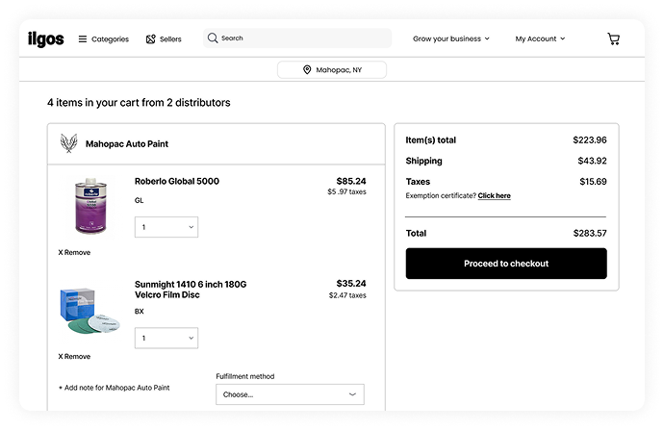Click the location pin icon
Screen dimensions: 664x430
(307, 70)
